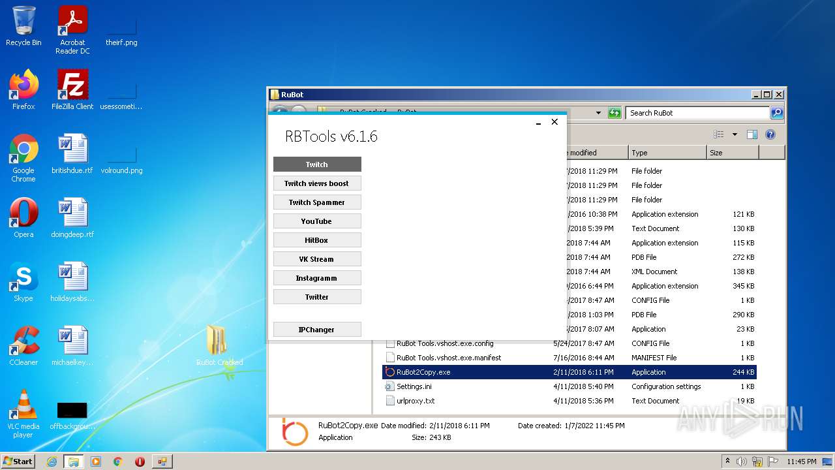835x470 pixels.
Task: Click the volume icon in system tray
Action: click(742, 462)
